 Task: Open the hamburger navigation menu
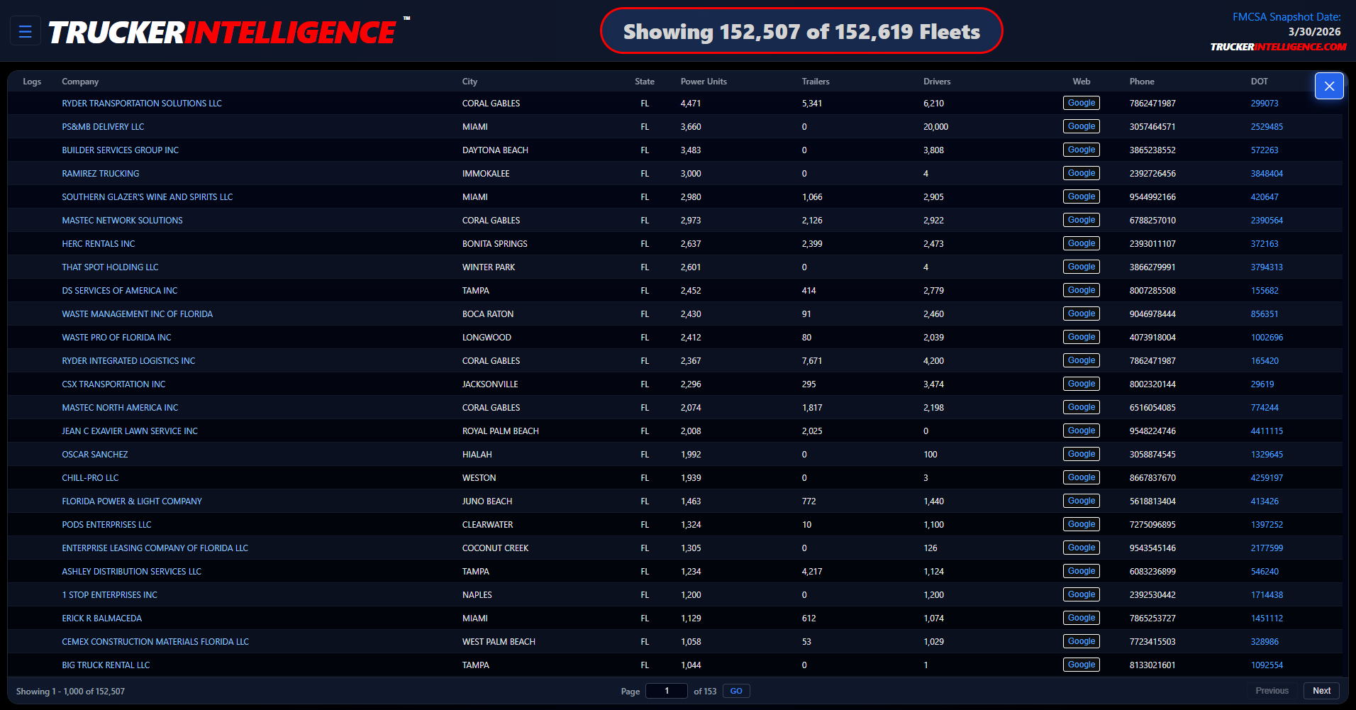point(25,30)
